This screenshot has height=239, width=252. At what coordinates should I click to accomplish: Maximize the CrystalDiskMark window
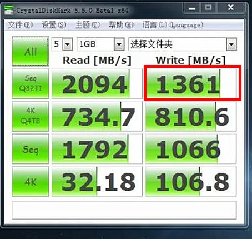(x=208, y=8)
